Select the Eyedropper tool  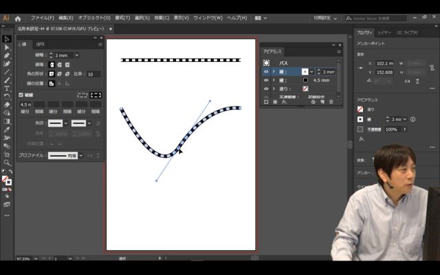(7, 129)
